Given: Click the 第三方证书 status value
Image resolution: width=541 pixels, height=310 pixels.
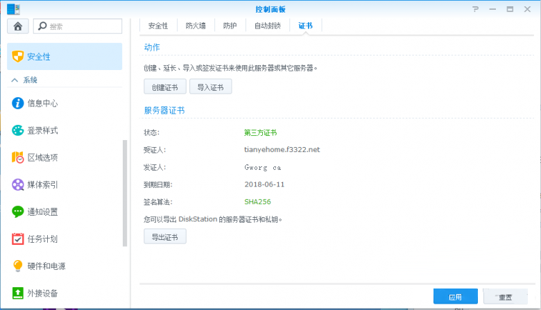Looking at the screenshot, I should point(261,132).
